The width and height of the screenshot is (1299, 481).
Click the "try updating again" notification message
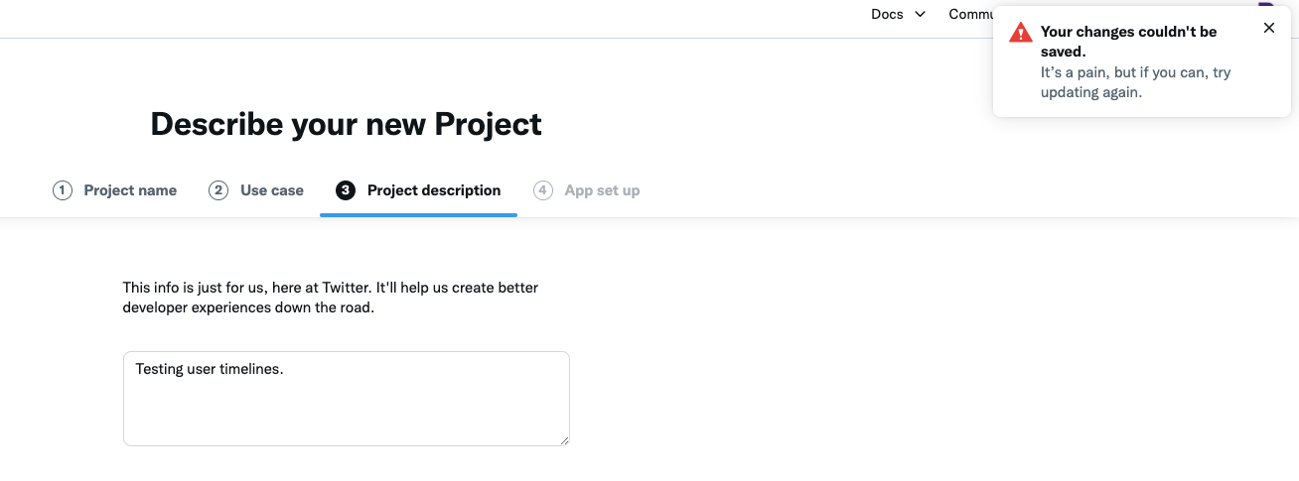(1135, 82)
